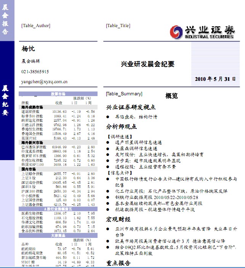Viewport: 245px width, 268px height.
Task: Click the phone number 021-38565915
Action: [x=35, y=72]
